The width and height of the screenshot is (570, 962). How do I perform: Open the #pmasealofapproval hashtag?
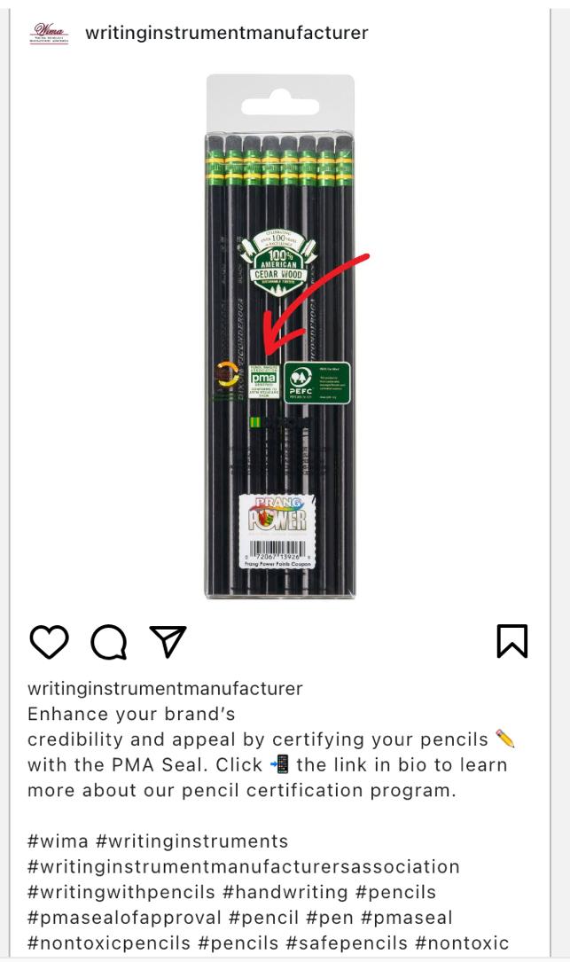125,918
